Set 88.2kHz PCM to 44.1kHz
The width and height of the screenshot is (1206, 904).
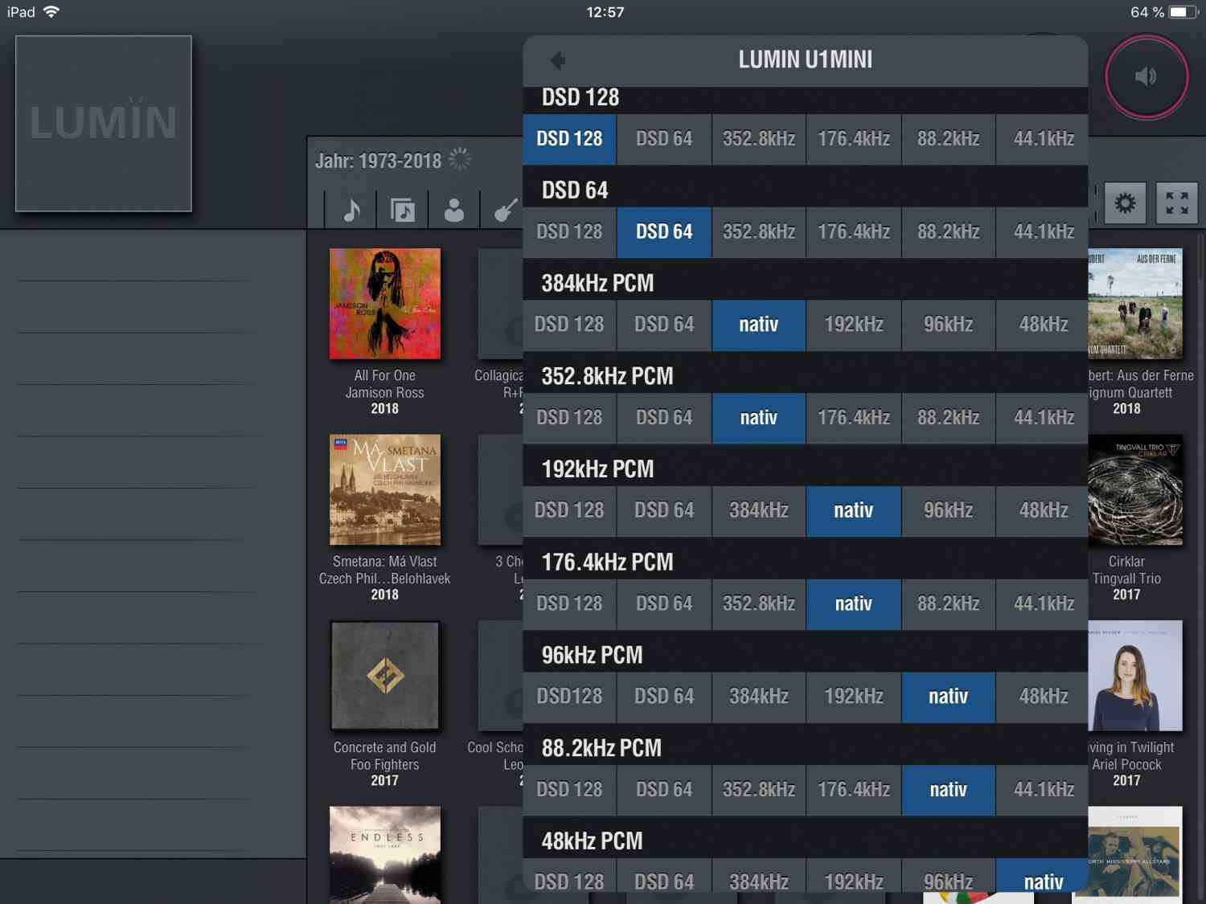[x=1043, y=790]
